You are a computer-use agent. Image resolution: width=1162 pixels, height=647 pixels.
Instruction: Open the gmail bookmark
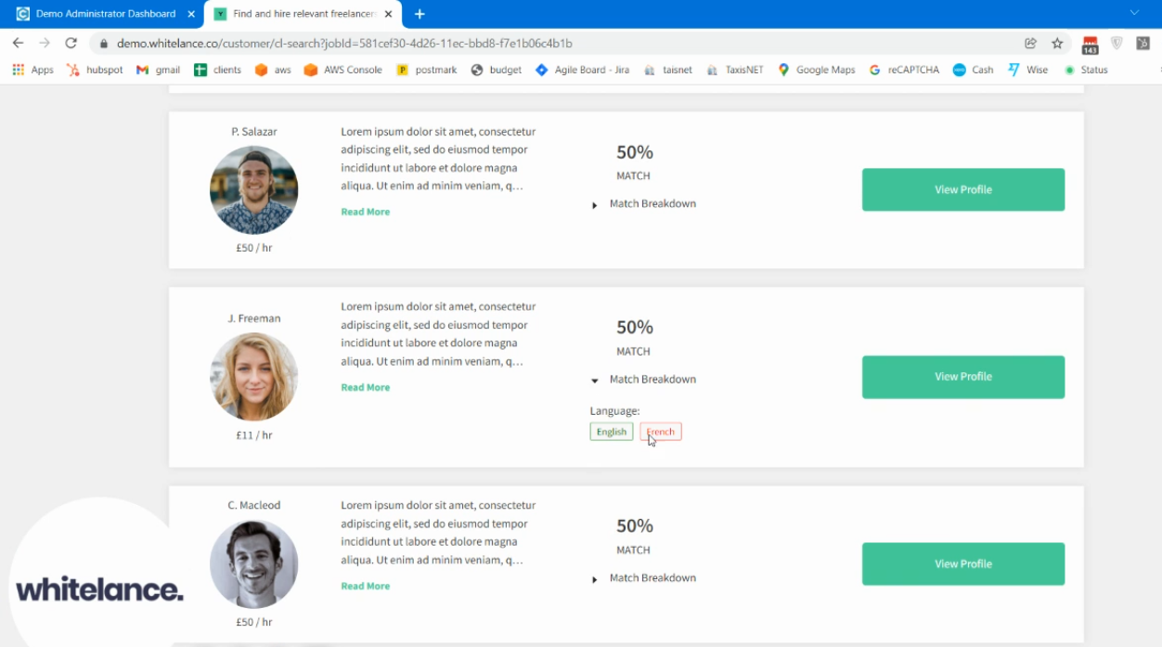pyautogui.click(x=158, y=70)
